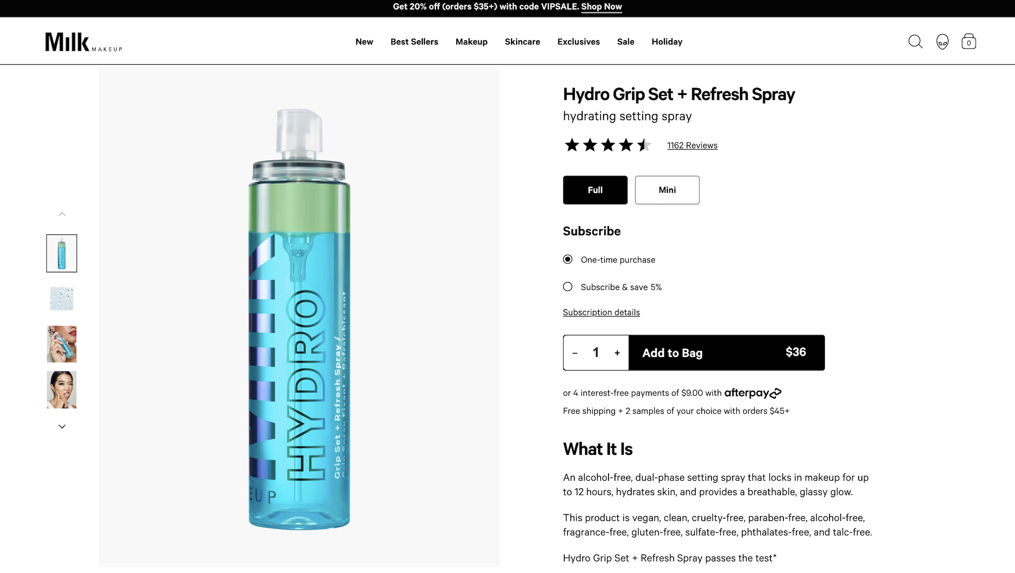
Task: Click the Milk Makeup logo
Action: [84, 42]
